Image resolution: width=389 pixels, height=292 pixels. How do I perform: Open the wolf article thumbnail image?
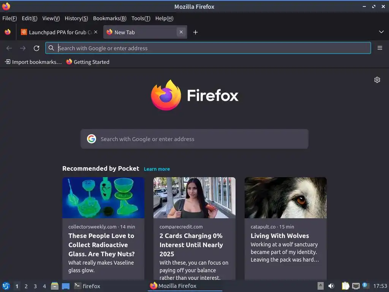pyautogui.click(x=286, y=198)
